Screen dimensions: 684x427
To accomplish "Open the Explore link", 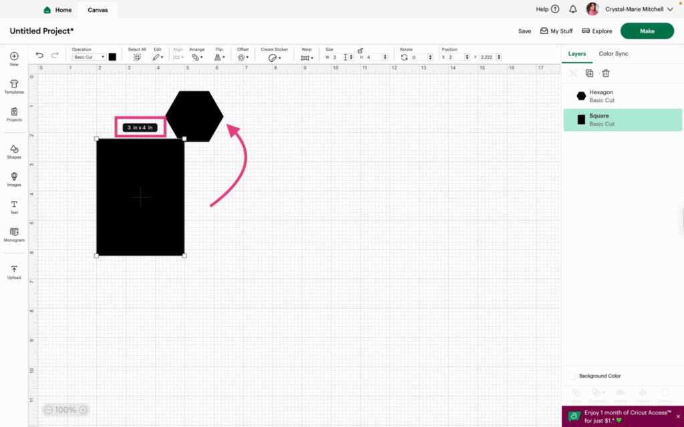I will coord(597,31).
